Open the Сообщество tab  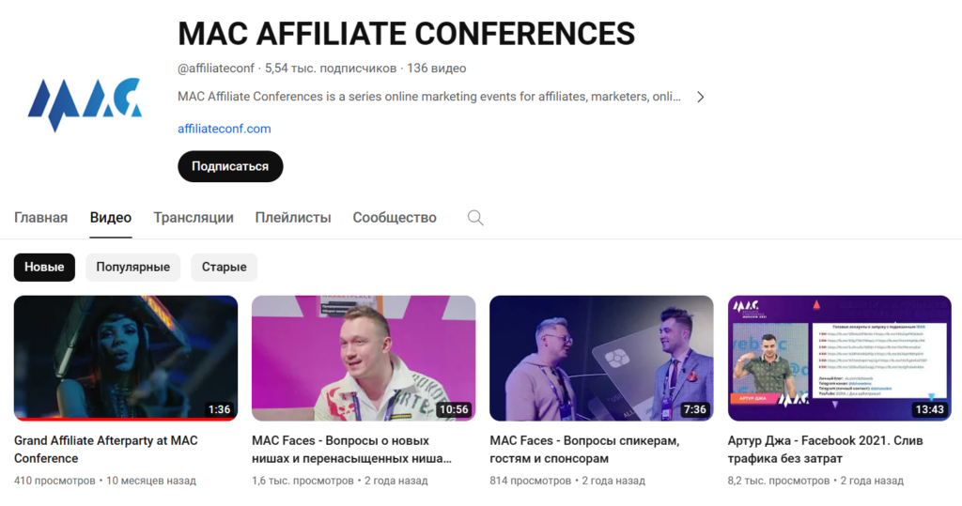click(395, 218)
